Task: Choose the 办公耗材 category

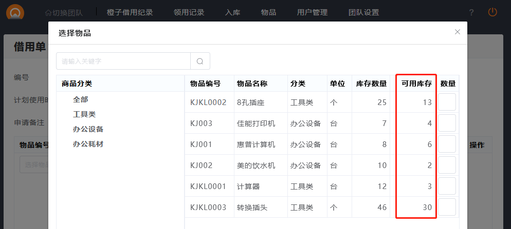Action: [88, 144]
